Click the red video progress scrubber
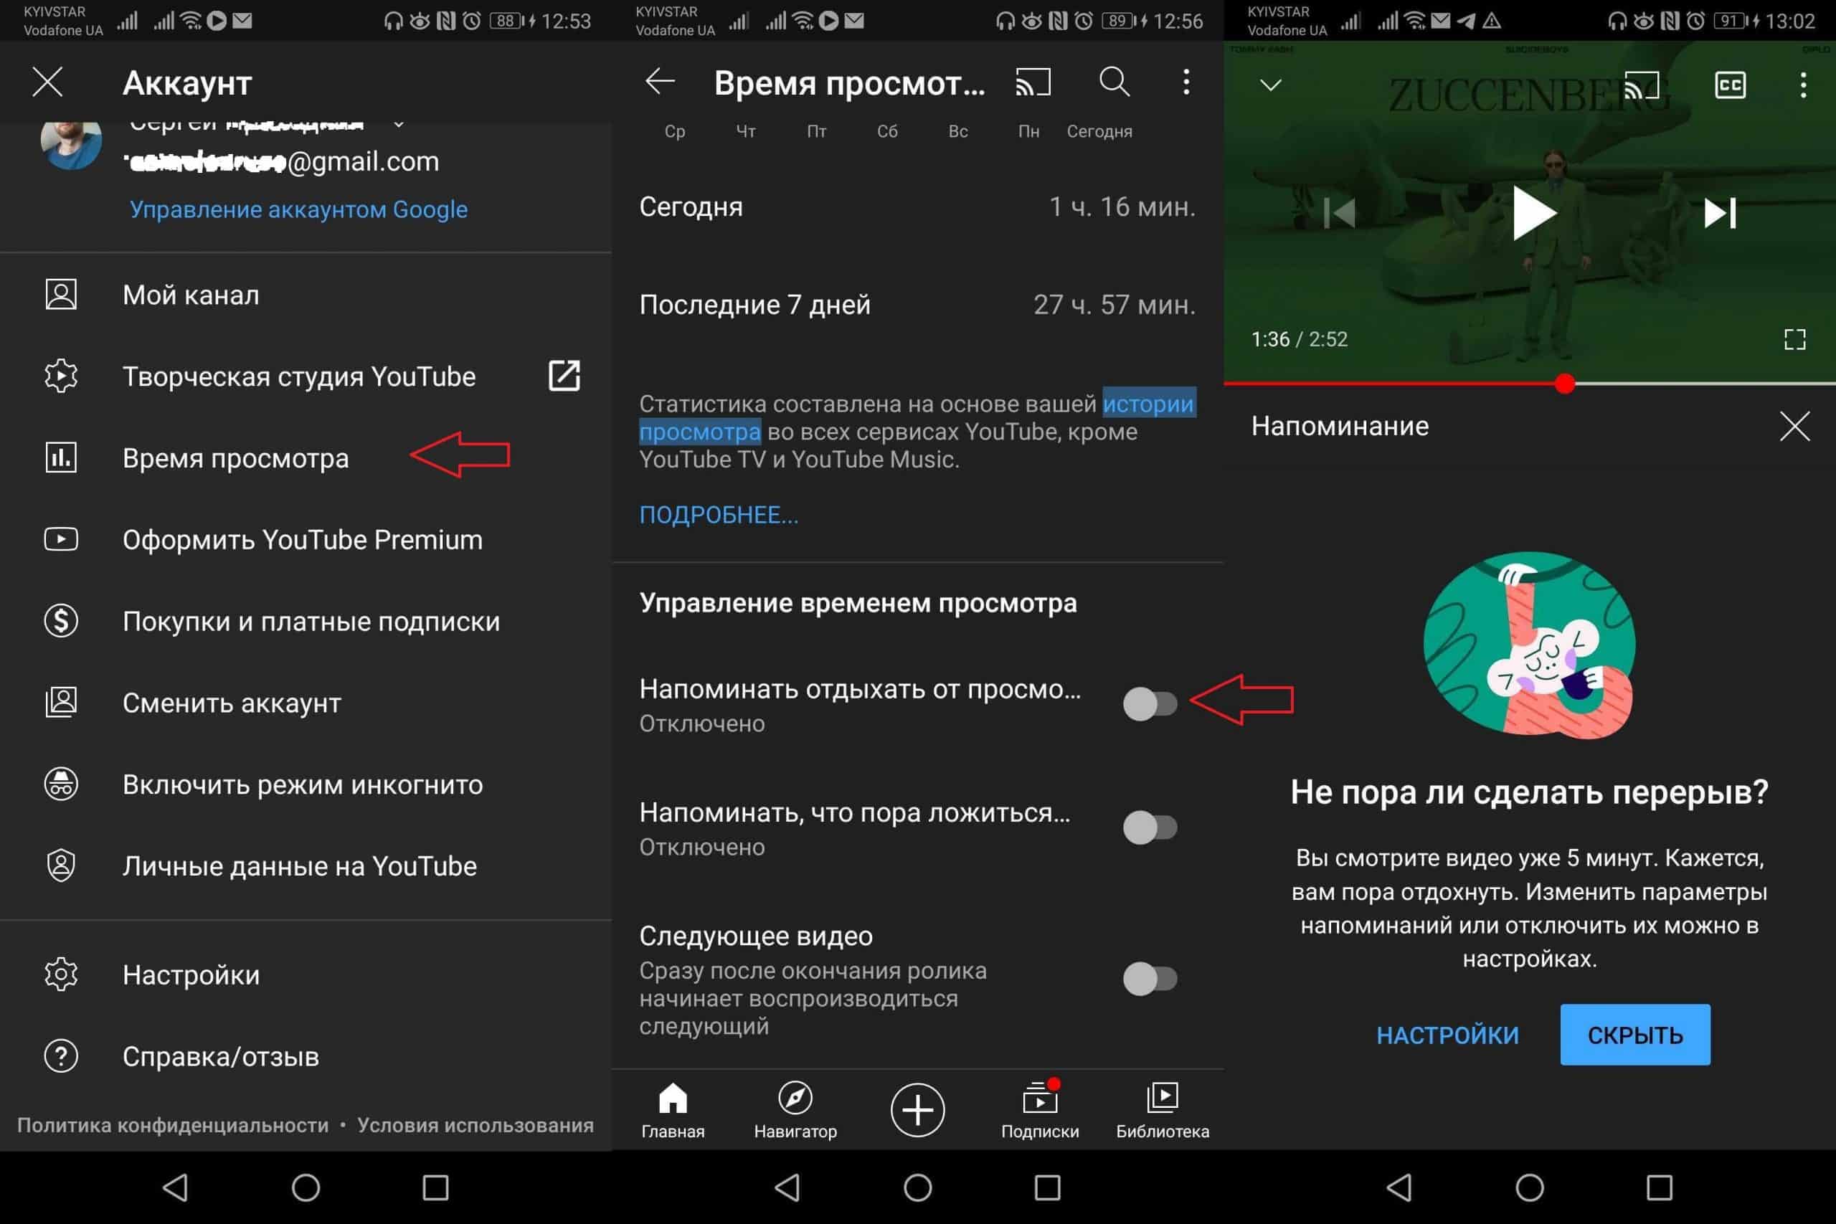Screen dimensions: 1836x1224 pyautogui.click(x=1563, y=384)
